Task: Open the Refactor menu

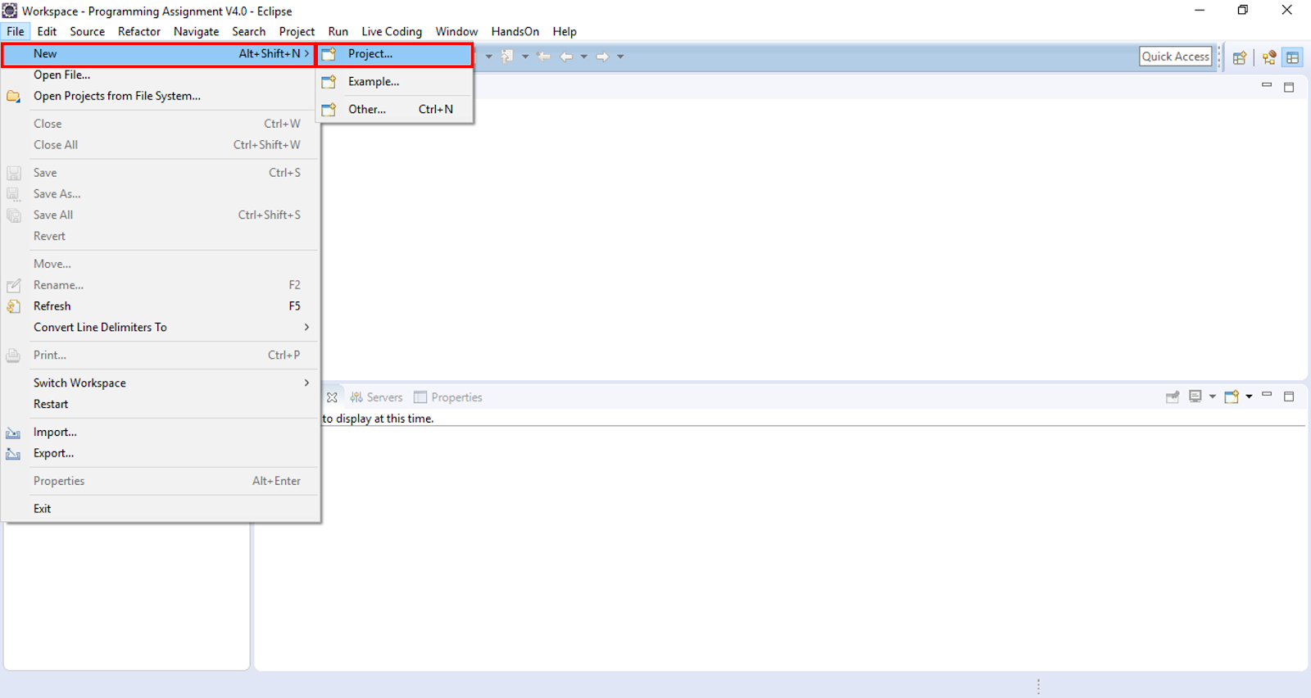Action: click(139, 32)
